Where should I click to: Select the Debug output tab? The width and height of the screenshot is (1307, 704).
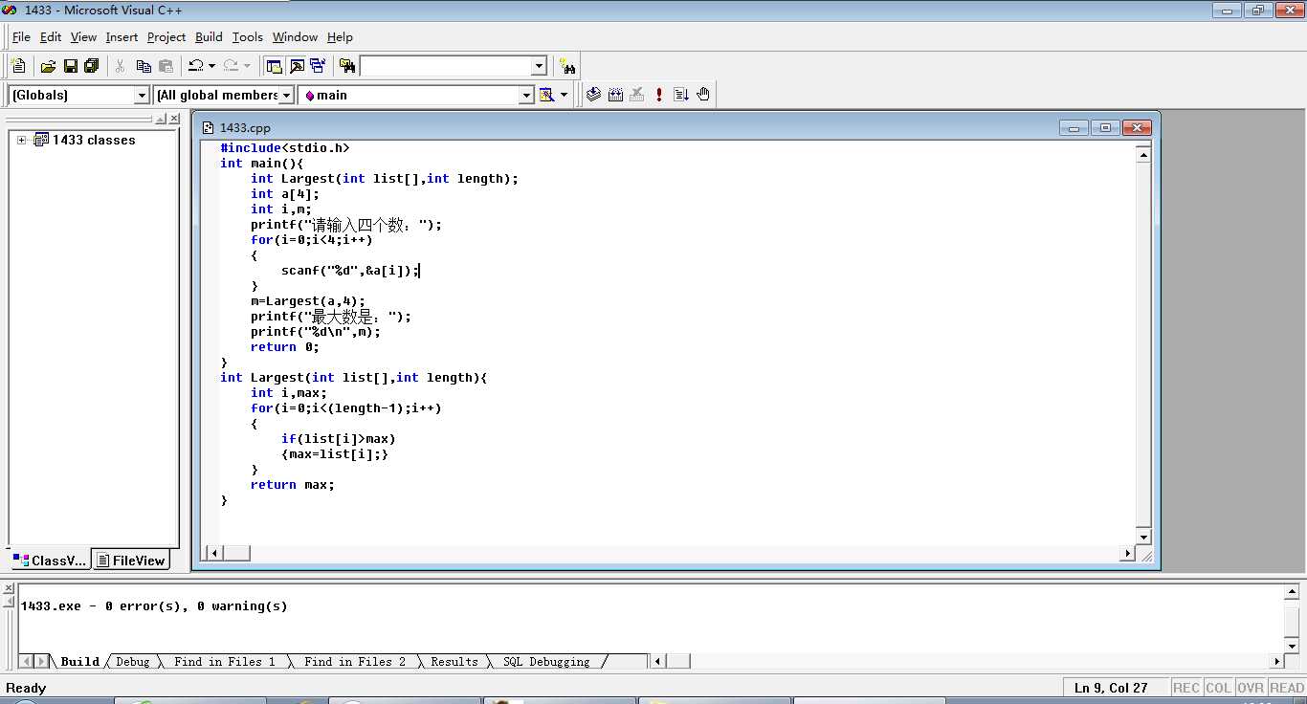click(x=132, y=661)
